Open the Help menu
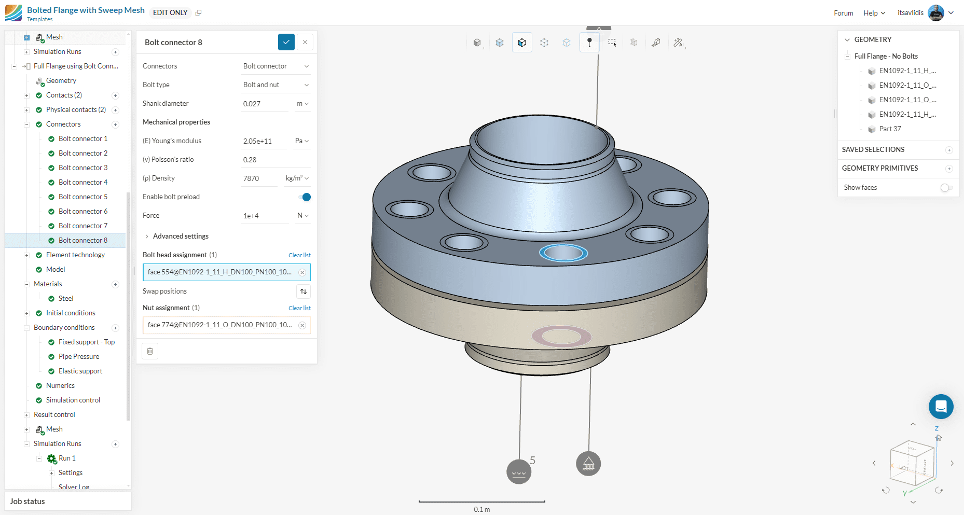This screenshot has height=515, width=964. [874, 13]
